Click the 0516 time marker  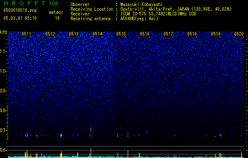coord(145,34)
